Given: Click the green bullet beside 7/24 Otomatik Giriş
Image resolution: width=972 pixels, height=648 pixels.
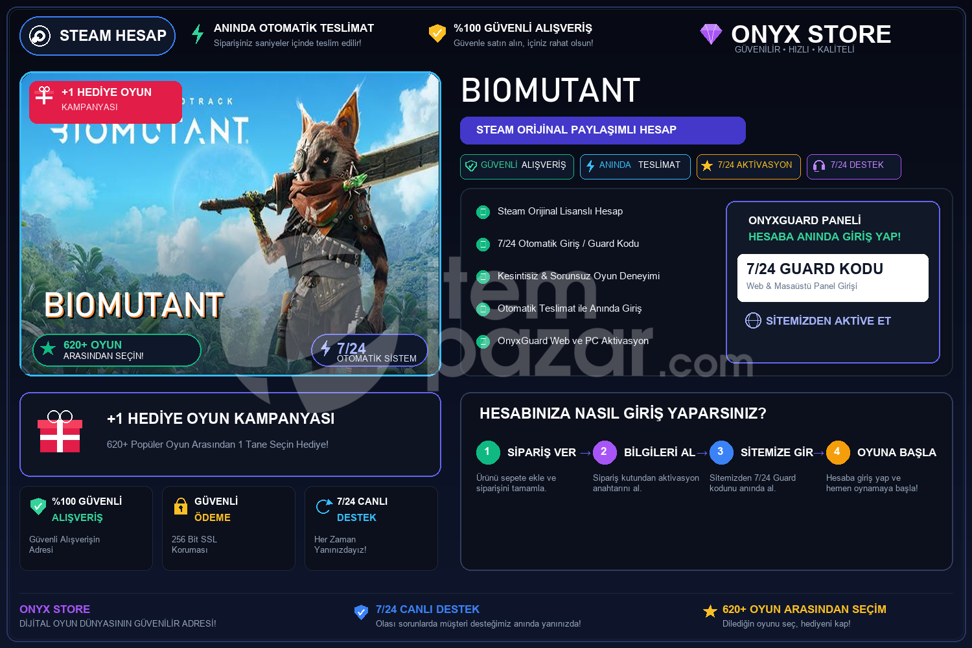Looking at the screenshot, I should click(x=483, y=244).
